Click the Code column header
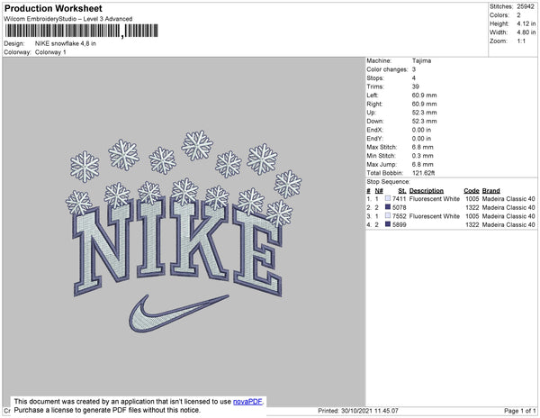 pos(472,191)
